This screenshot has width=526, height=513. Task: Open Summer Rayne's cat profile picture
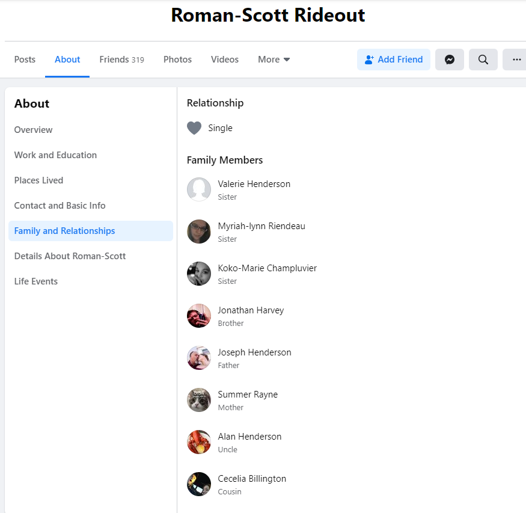point(199,400)
